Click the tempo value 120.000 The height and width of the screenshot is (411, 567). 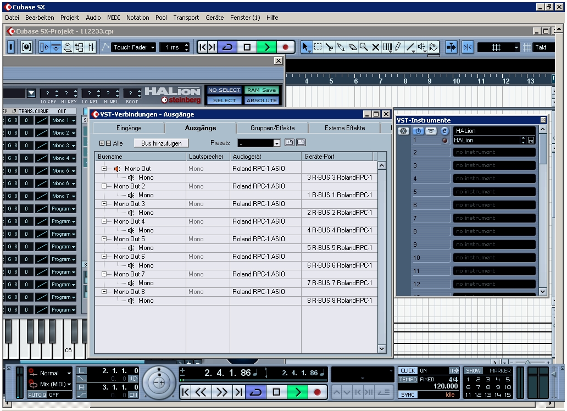point(446,386)
